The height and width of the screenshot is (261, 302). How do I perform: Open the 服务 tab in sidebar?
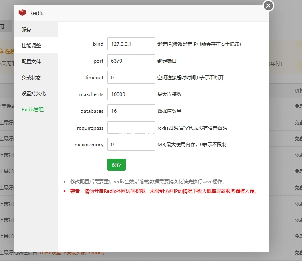pos(36,29)
